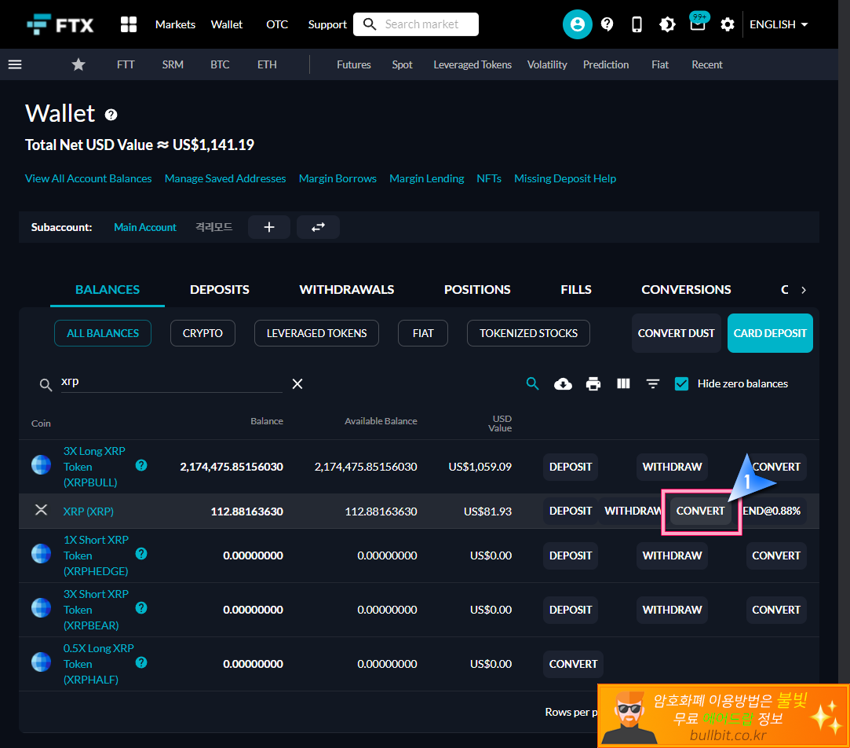Open Futures markets
Image resolution: width=850 pixels, height=748 pixels.
[354, 64]
